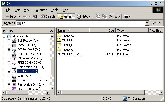The image size is (165, 102).
Task: Sort by the Size column header
Action: [x=103, y=30]
